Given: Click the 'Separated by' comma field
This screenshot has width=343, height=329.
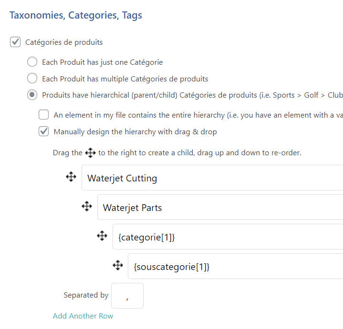Looking at the screenshot, I should pos(127,296).
